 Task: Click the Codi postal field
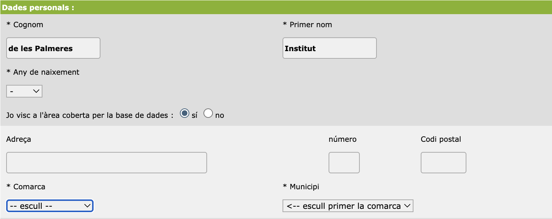443,162
